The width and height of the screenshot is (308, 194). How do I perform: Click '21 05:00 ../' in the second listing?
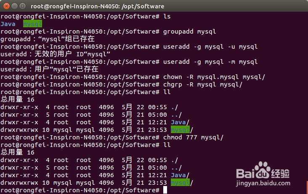pos(159,168)
